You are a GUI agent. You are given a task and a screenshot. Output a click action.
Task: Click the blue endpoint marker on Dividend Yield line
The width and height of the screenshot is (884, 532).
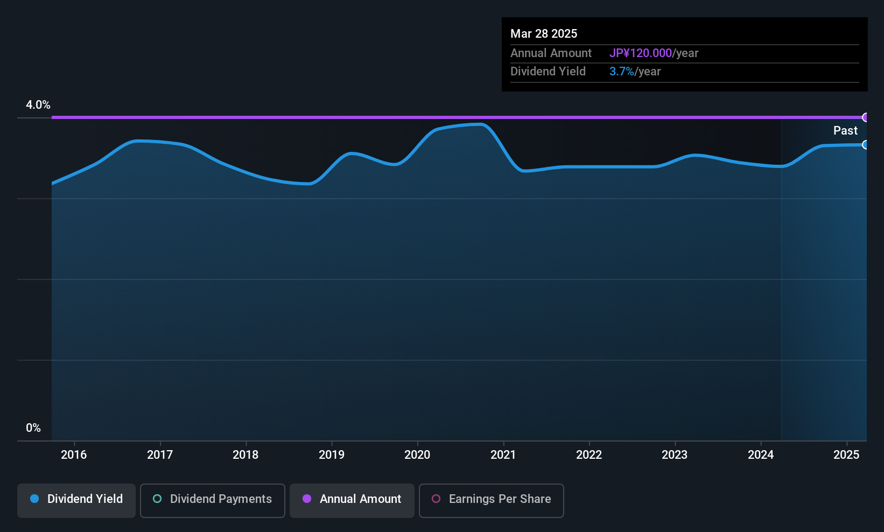tap(866, 145)
